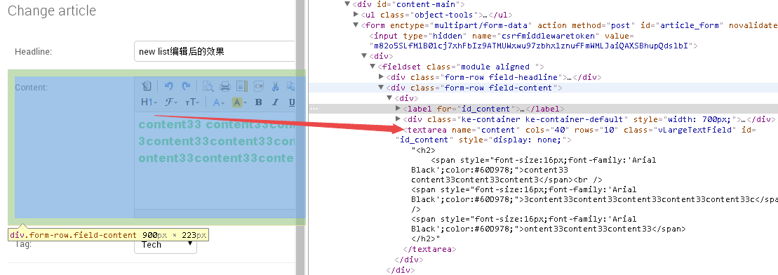
Task: Click the insert code icon
Action: click(x=258, y=86)
